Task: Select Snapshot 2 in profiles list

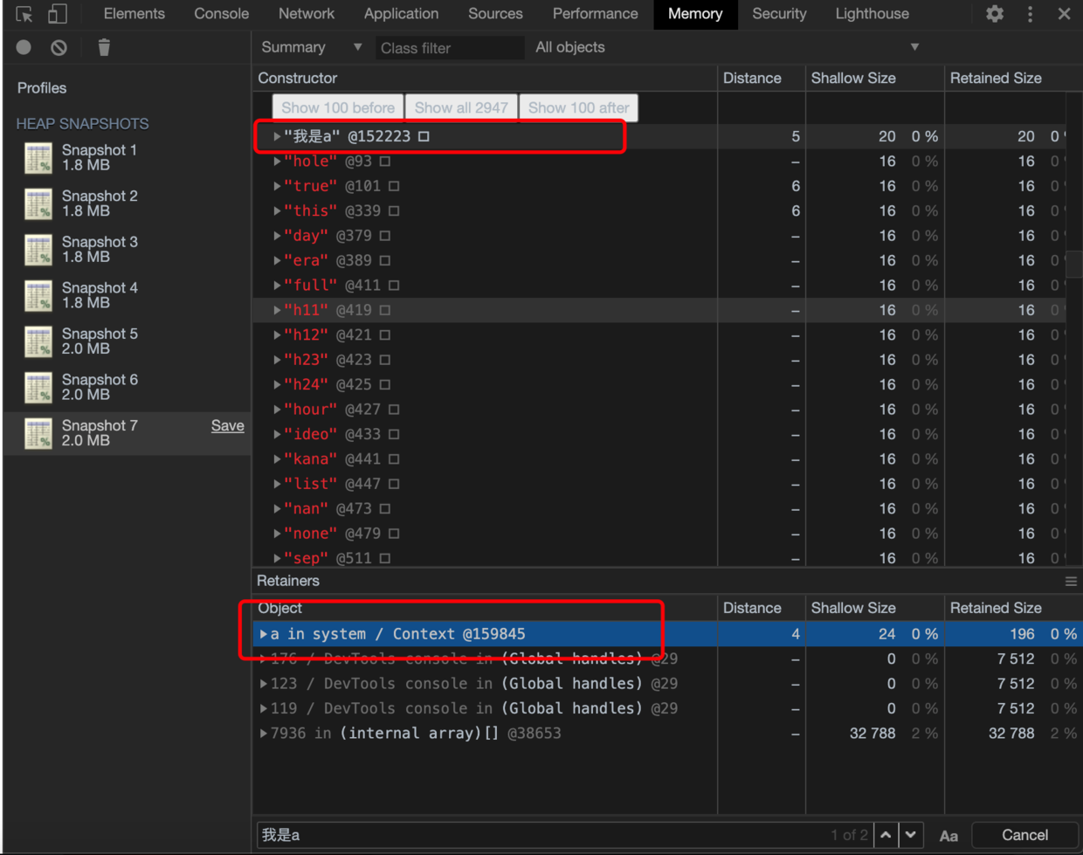Action: pos(127,203)
